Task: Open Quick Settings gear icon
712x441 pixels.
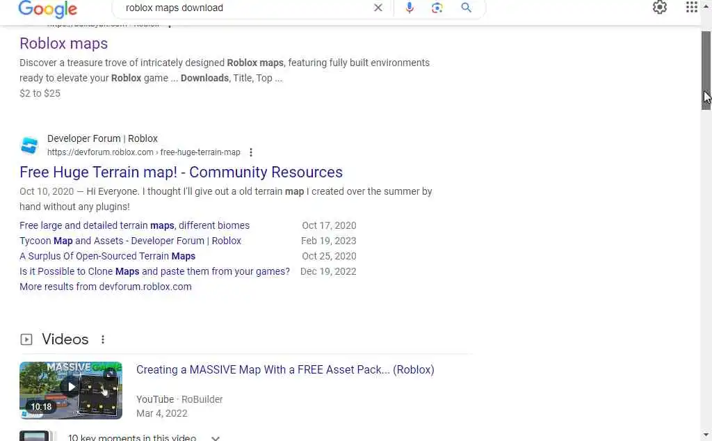Action: (x=659, y=7)
